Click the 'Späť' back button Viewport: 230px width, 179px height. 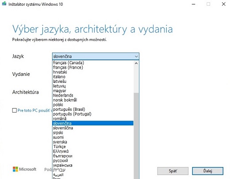173,171
